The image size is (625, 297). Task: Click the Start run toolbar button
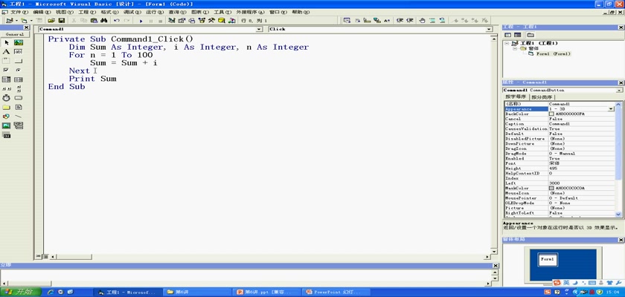[x=141, y=21]
